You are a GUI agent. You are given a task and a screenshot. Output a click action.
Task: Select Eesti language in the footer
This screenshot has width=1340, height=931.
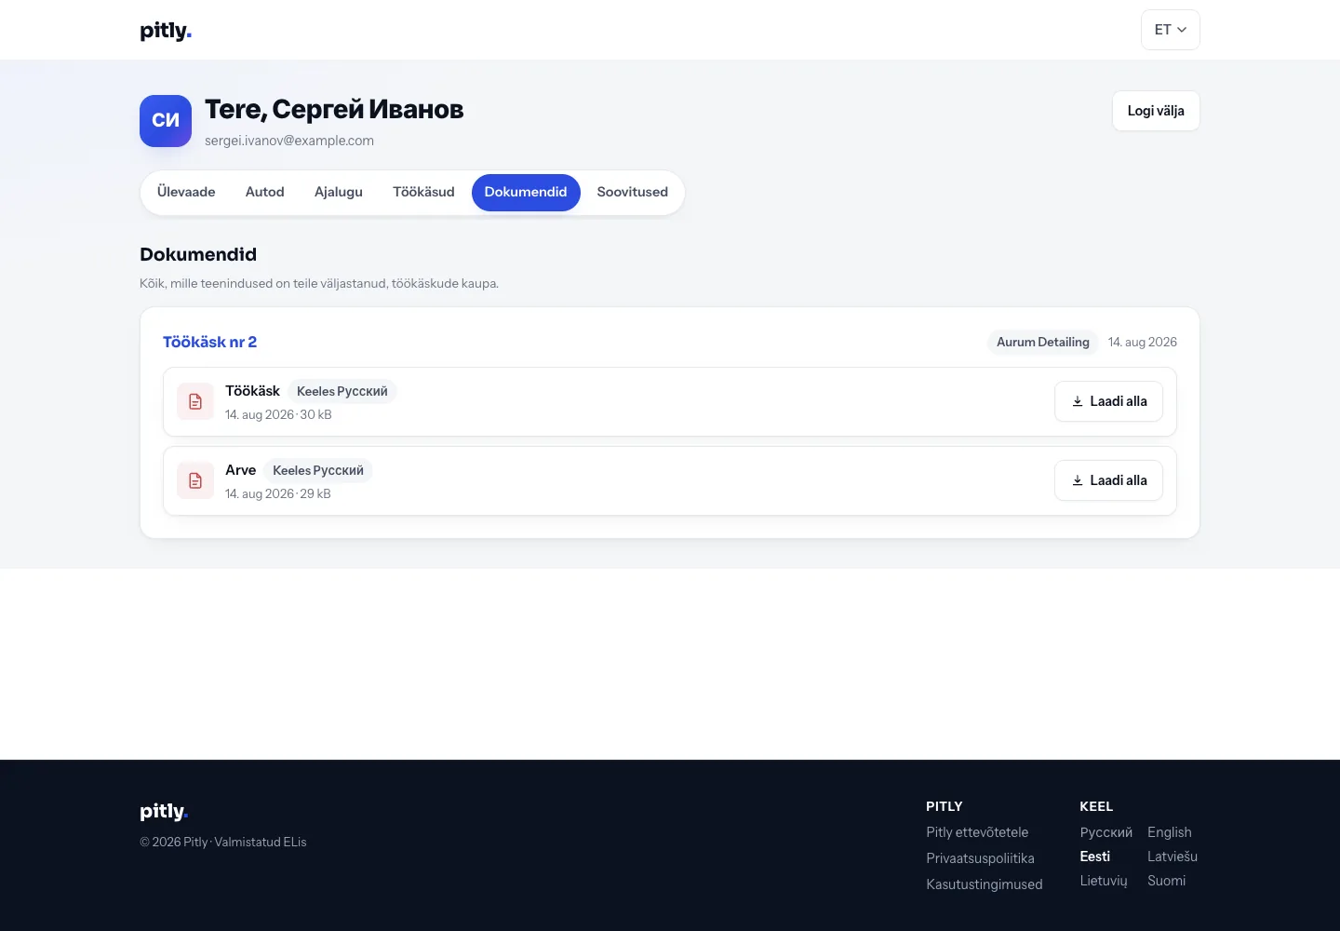[x=1095, y=857]
